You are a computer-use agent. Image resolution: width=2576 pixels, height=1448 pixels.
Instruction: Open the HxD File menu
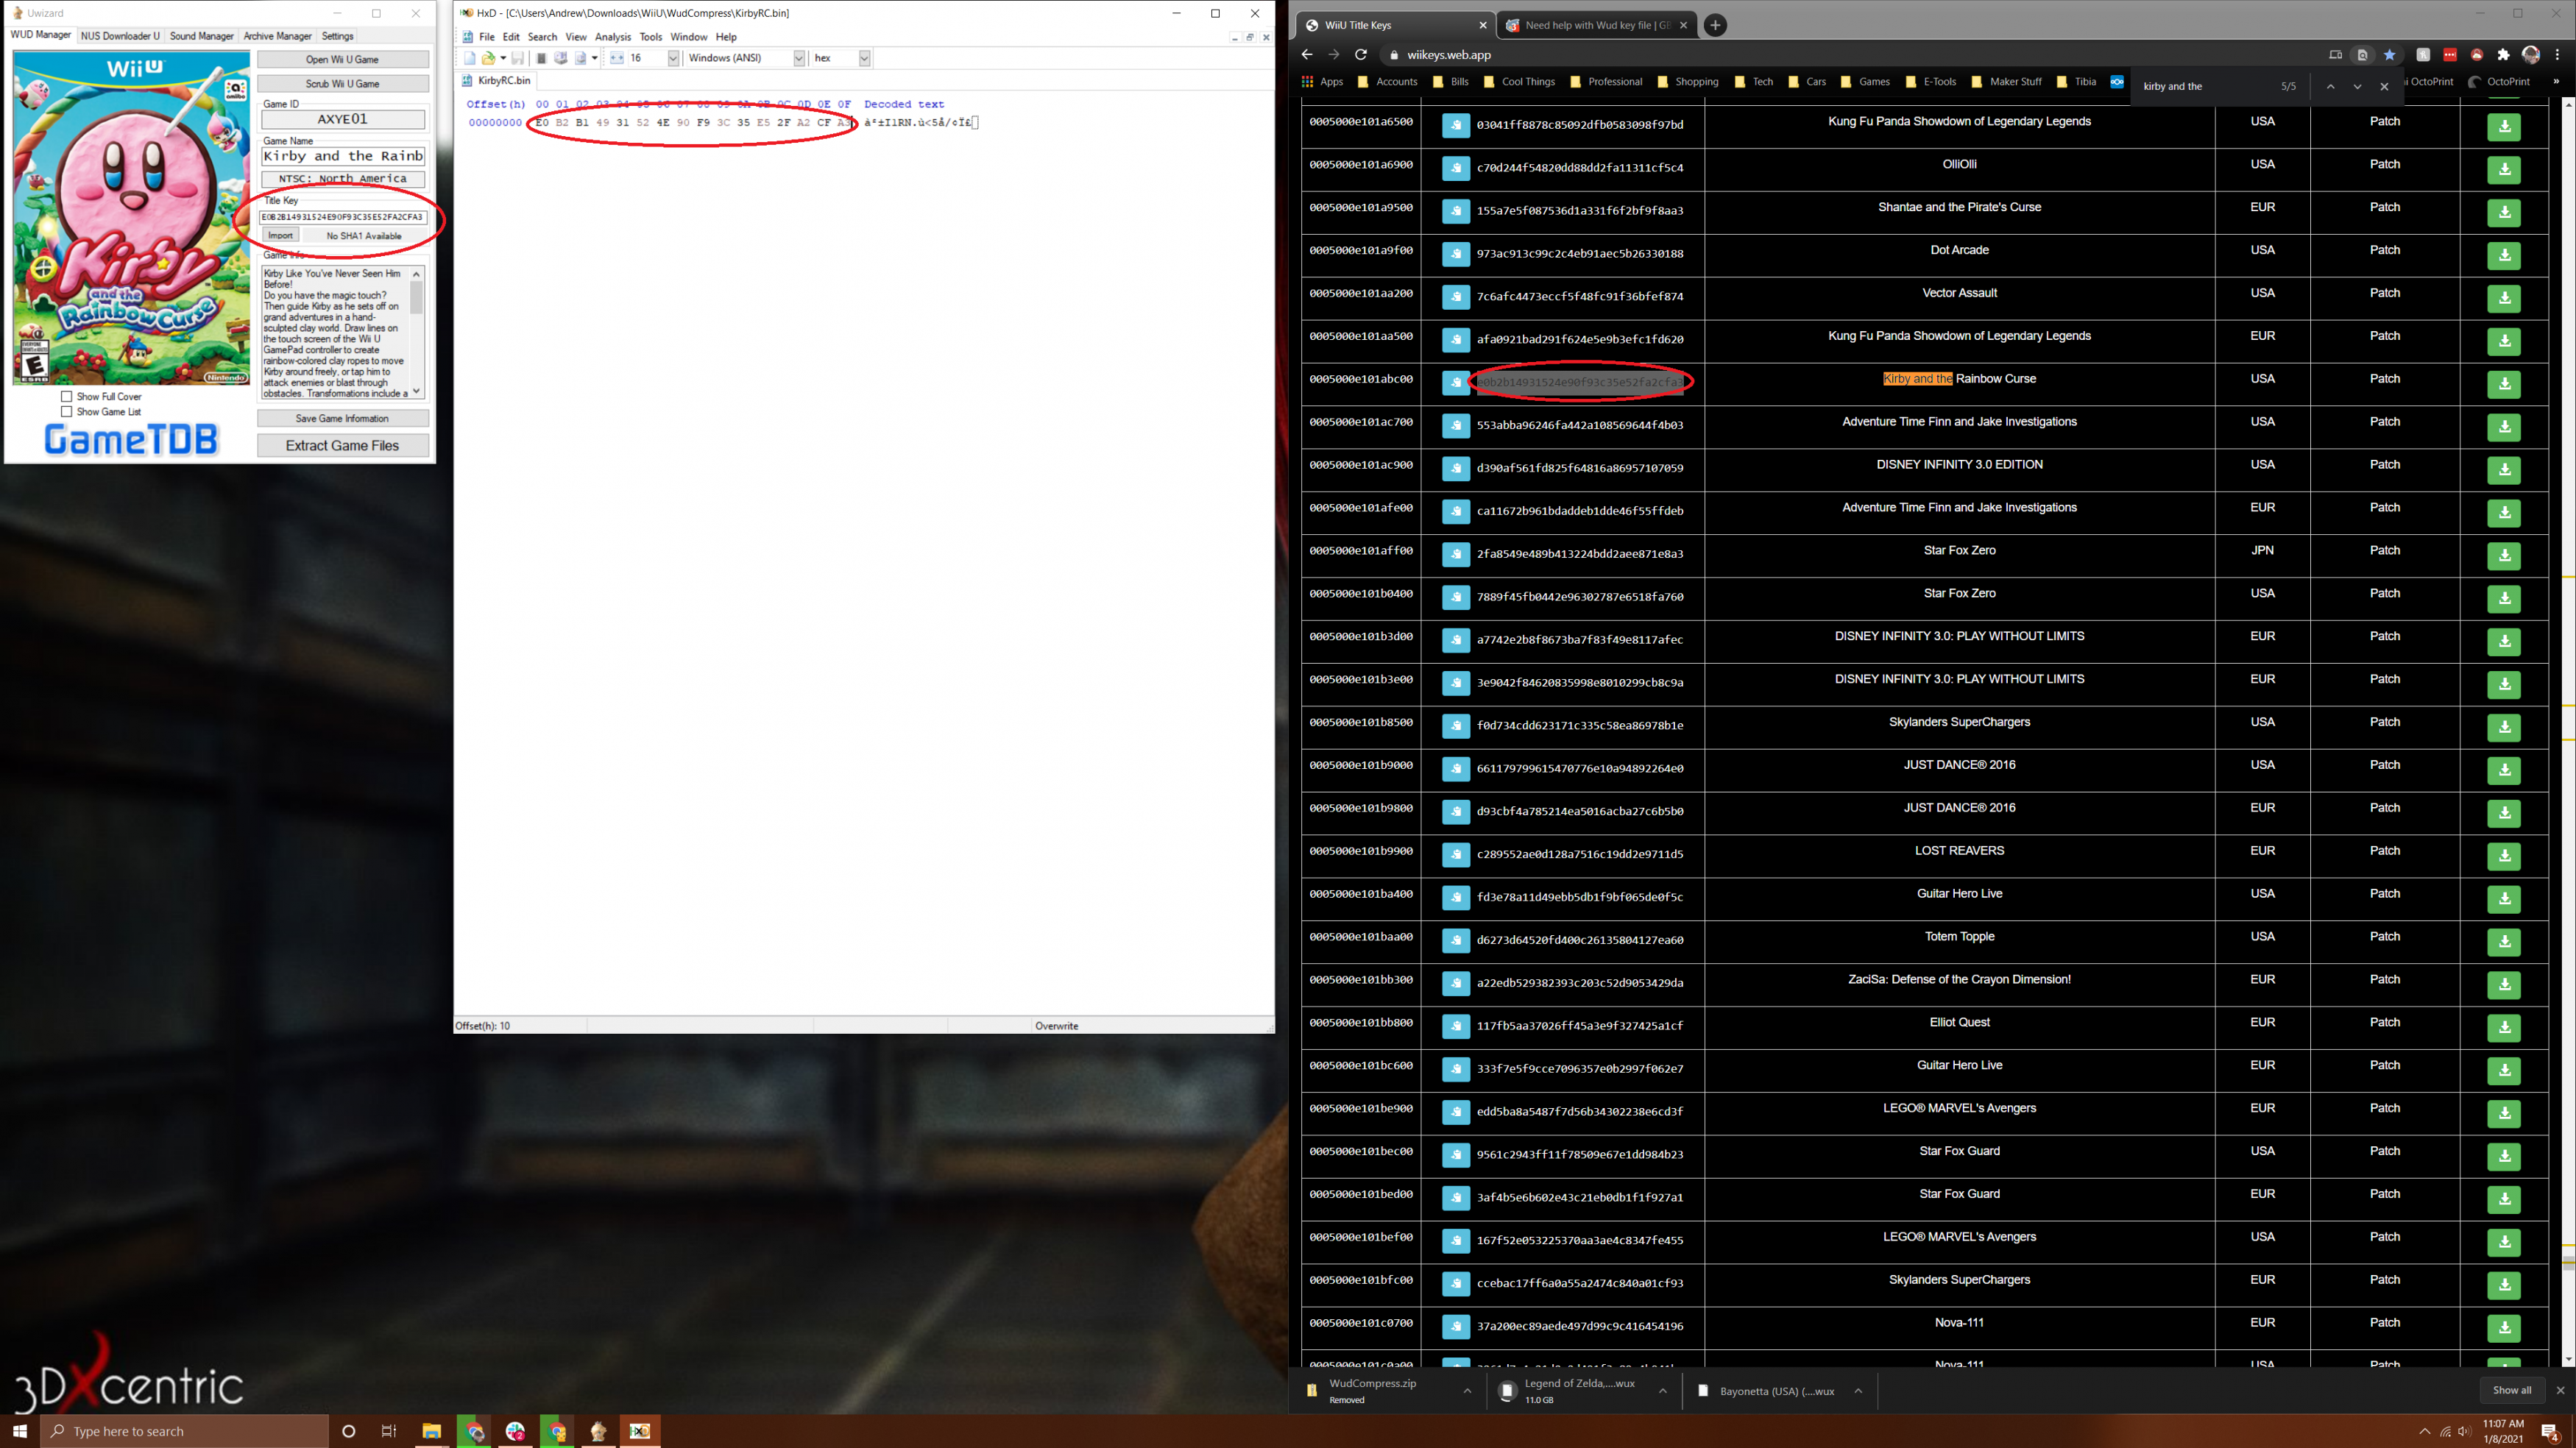pyautogui.click(x=487, y=37)
